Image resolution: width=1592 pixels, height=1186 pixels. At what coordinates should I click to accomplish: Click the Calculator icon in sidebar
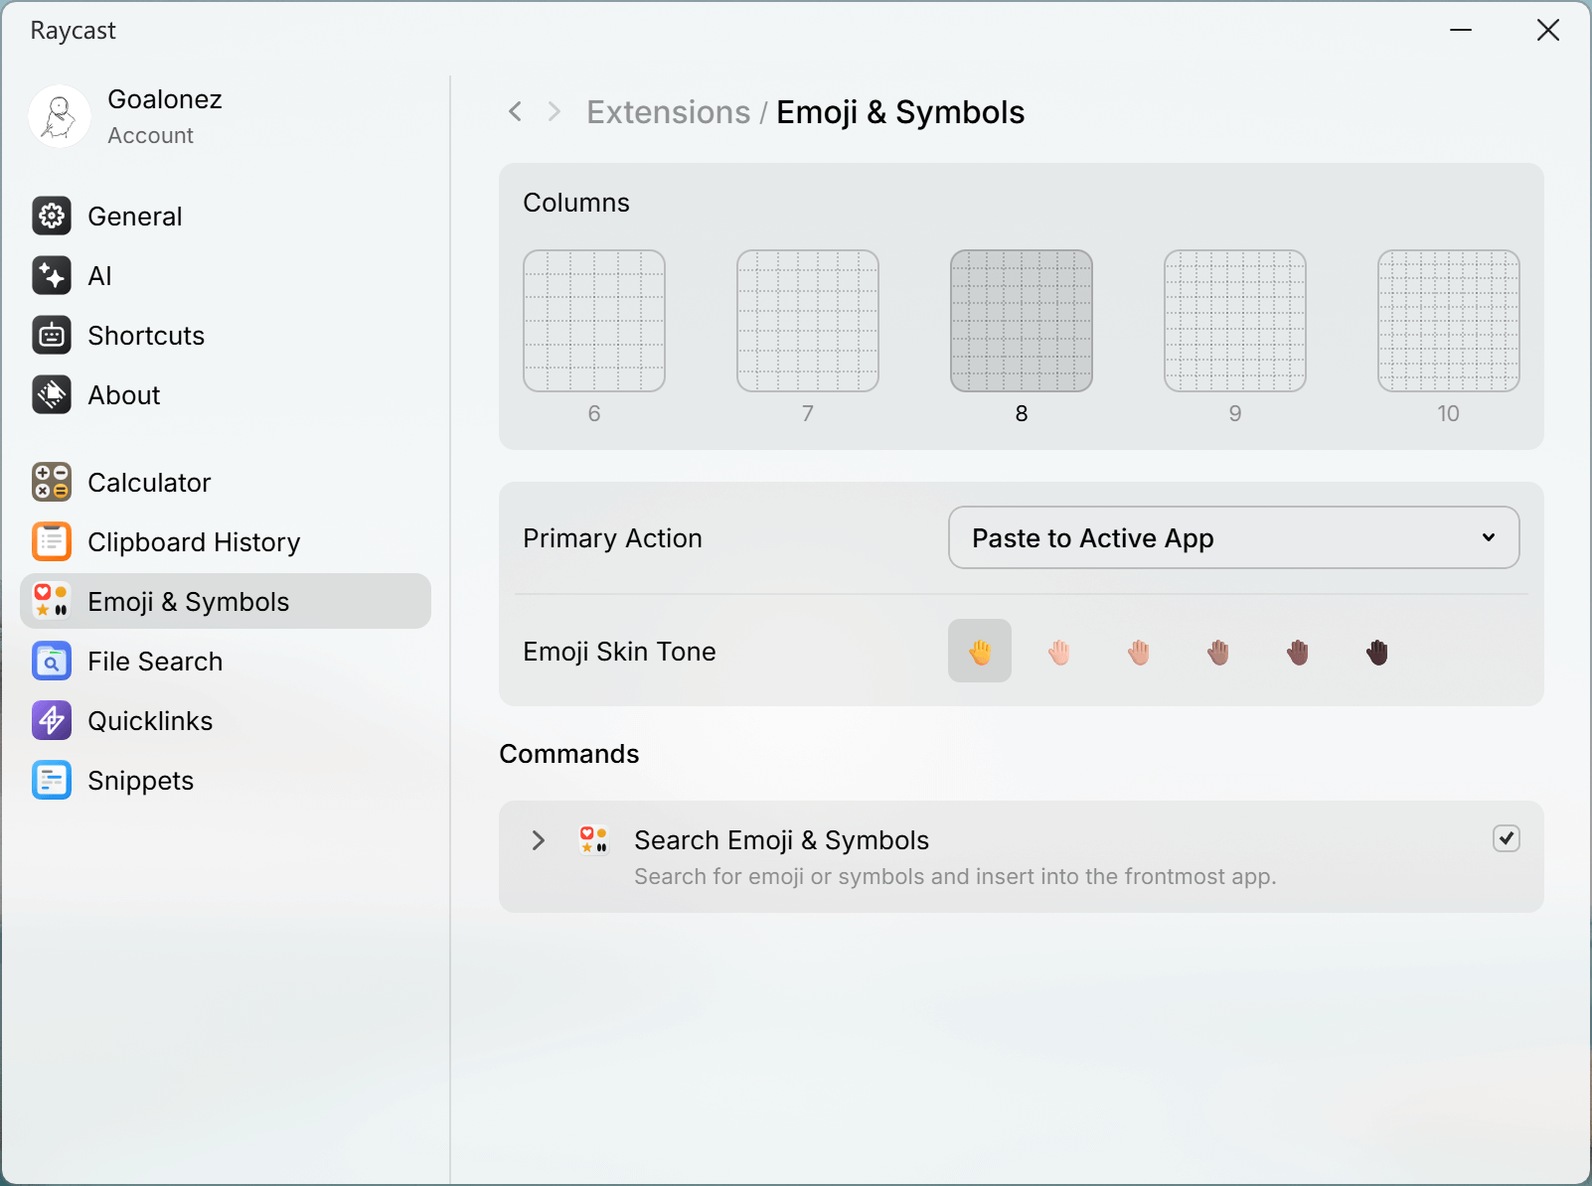point(52,482)
